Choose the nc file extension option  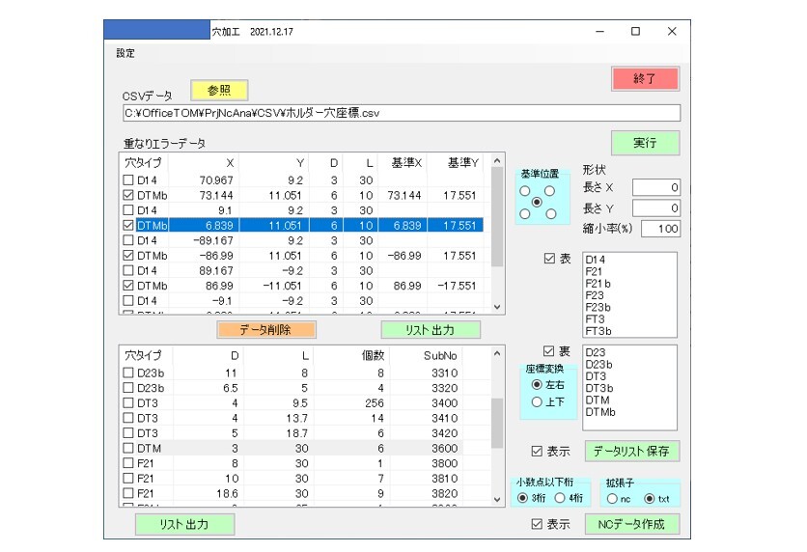click(x=611, y=499)
